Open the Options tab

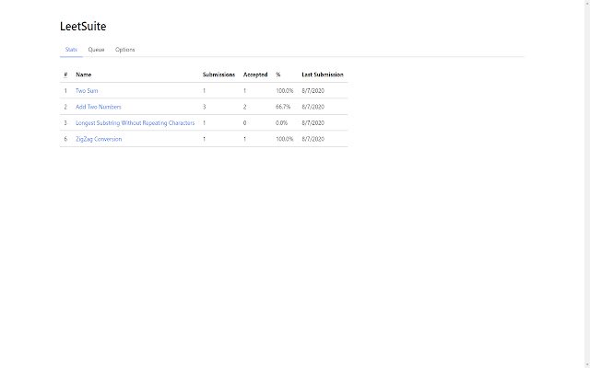click(x=125, y=50)
